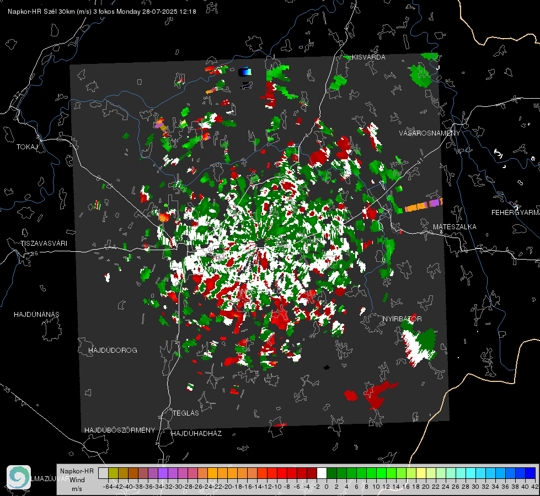Pick the violet swatch above -34
The width and height of the screenshot is (540, 496).
(x=163, y=473)
